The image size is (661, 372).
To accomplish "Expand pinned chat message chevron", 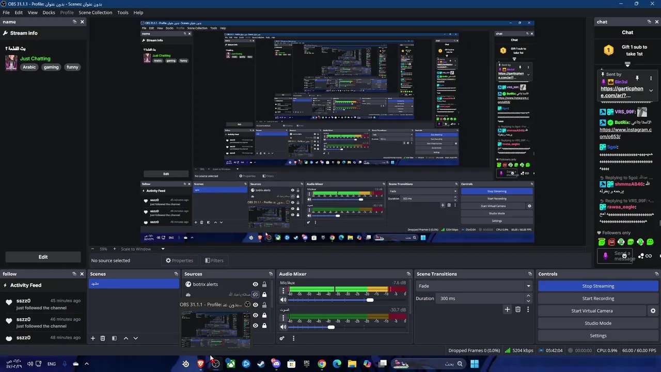I will pyautogui.click(x=651, y=90).
